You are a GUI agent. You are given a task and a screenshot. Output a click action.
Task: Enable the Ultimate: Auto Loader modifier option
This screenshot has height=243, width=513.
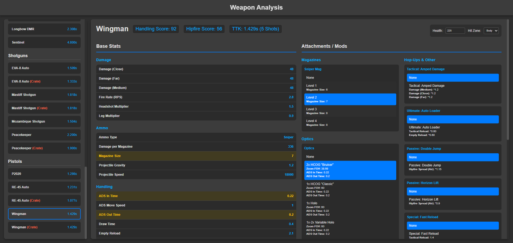point(453,131)
